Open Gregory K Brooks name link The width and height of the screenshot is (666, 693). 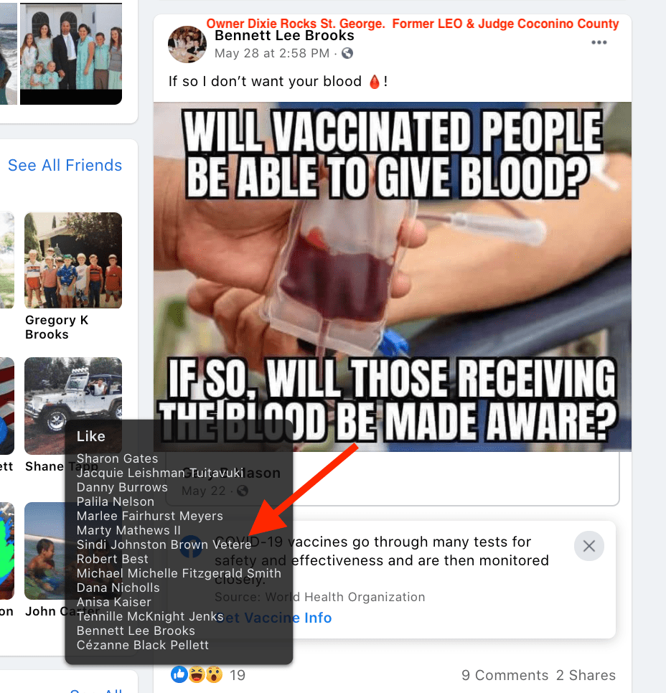click(57, 327)
